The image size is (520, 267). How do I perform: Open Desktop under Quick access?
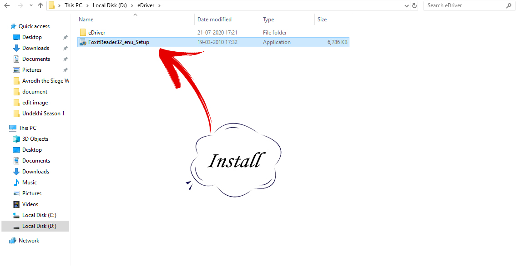click(x=32, y=37)
